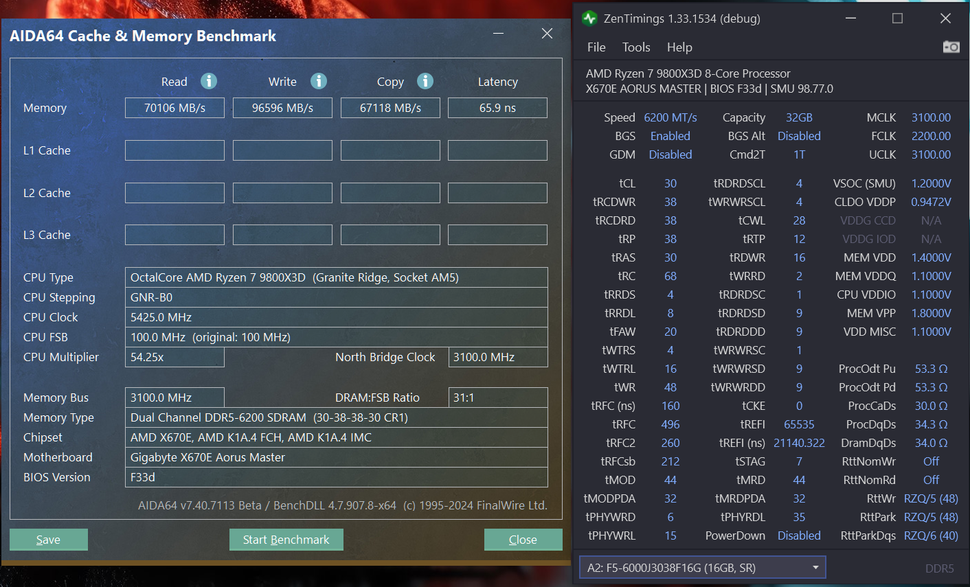970x587 pixels.
Task: Click the ZenTimings app icon in the title bar
Action: point(589,19)
